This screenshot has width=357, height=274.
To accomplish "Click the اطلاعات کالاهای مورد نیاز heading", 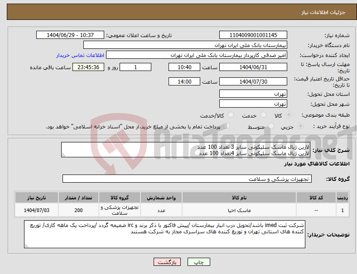I will click(x=317, y=164).
